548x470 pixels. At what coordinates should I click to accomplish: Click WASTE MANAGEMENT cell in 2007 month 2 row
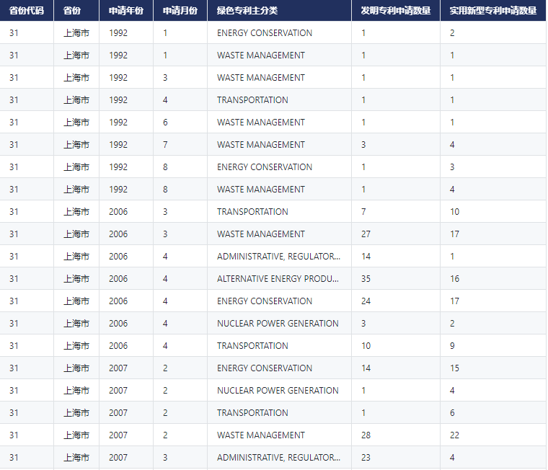[279, 435]
